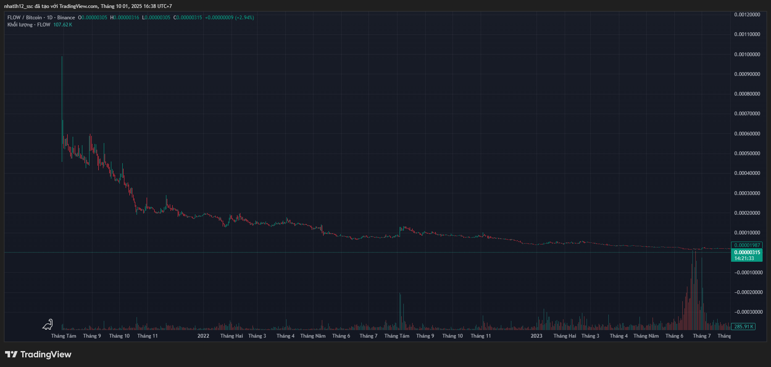Click the 0.00120000 price axis label
Screen dimensions: 771x367
point(747,15)
